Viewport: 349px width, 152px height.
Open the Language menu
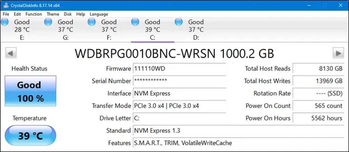99,14
